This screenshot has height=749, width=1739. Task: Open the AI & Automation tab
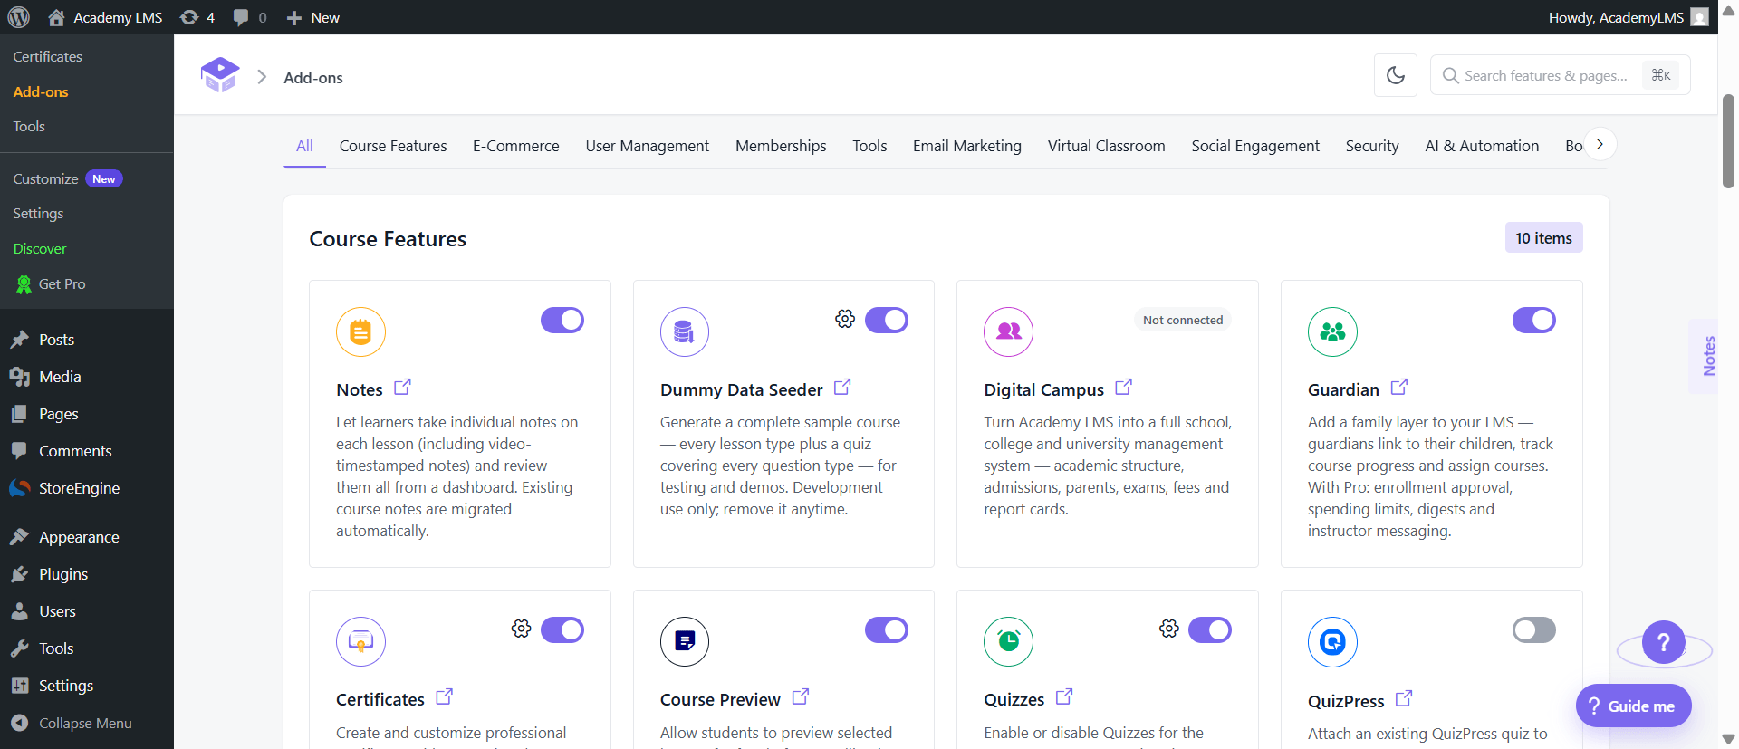(1482, 146)
